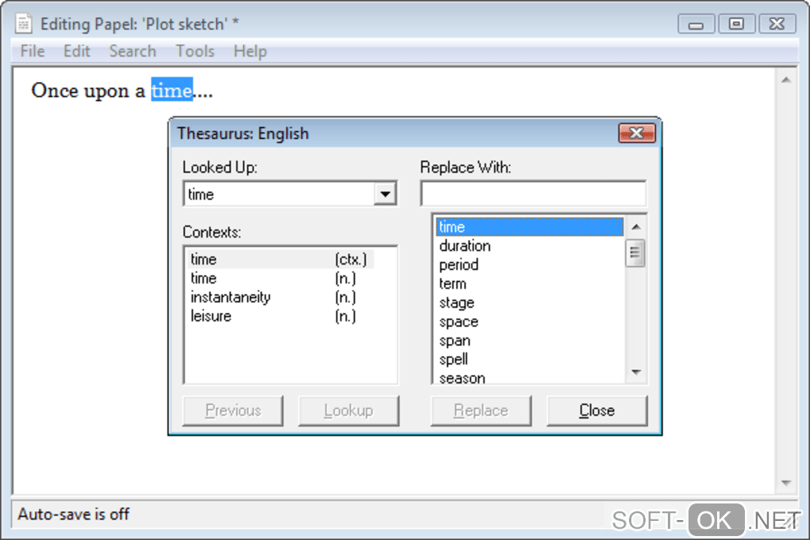The height and width of the screenshot is (540, 810).
Task: Close the Thesaurus dialog with the X
Action: pos(636,133)
